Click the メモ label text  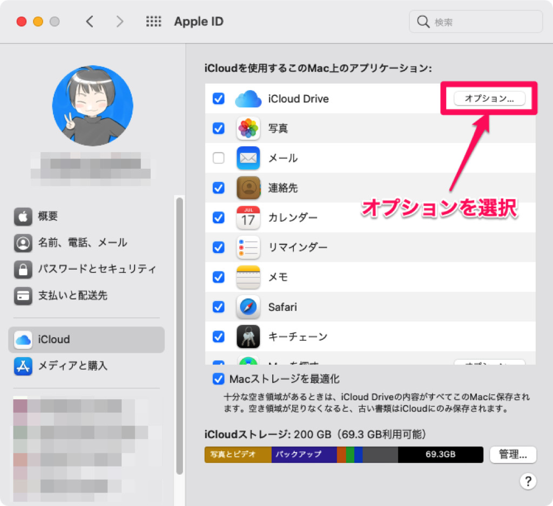[x=278, y=277]
